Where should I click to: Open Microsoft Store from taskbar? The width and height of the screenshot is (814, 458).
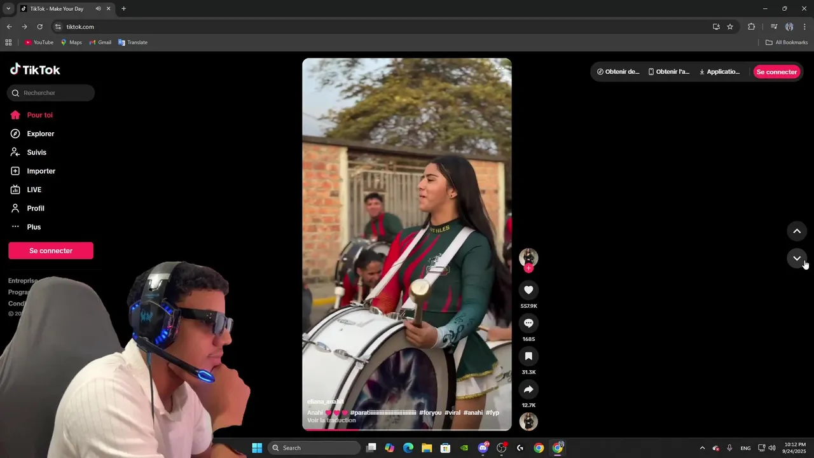[x=445, y=448]
